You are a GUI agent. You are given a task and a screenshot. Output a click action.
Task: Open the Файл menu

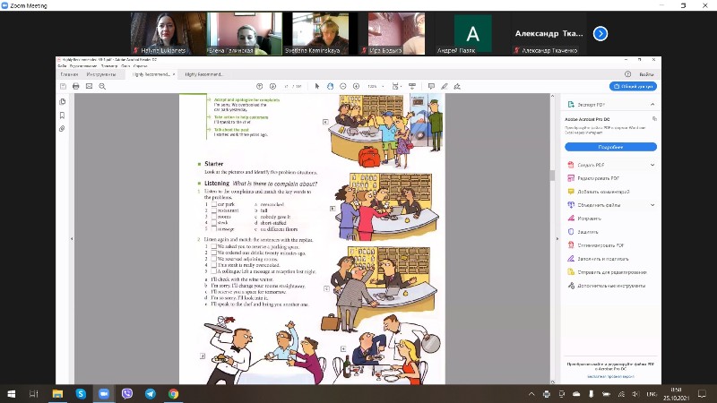tap(62, 66)
